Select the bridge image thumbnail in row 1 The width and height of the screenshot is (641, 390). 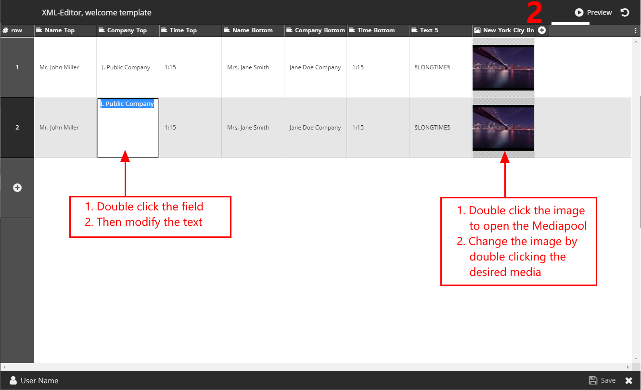pos(503,67)
